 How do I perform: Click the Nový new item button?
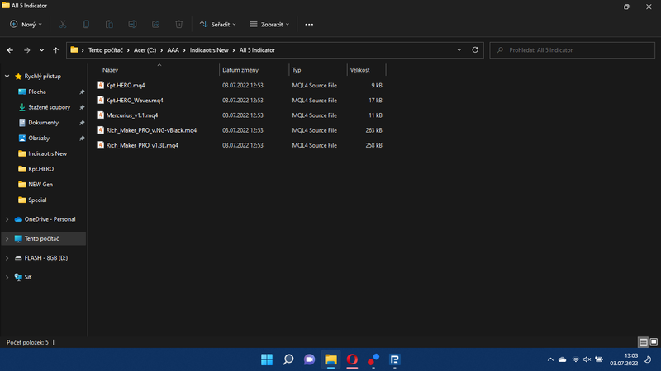(x=26, y=25)
